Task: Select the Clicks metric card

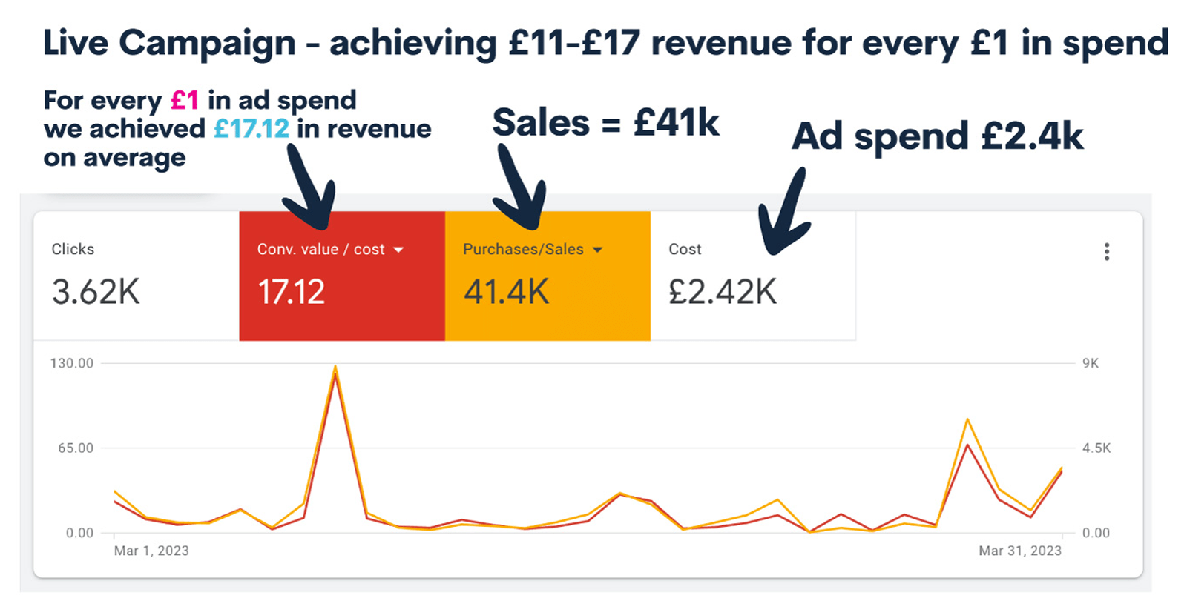Action: point(137,276)
